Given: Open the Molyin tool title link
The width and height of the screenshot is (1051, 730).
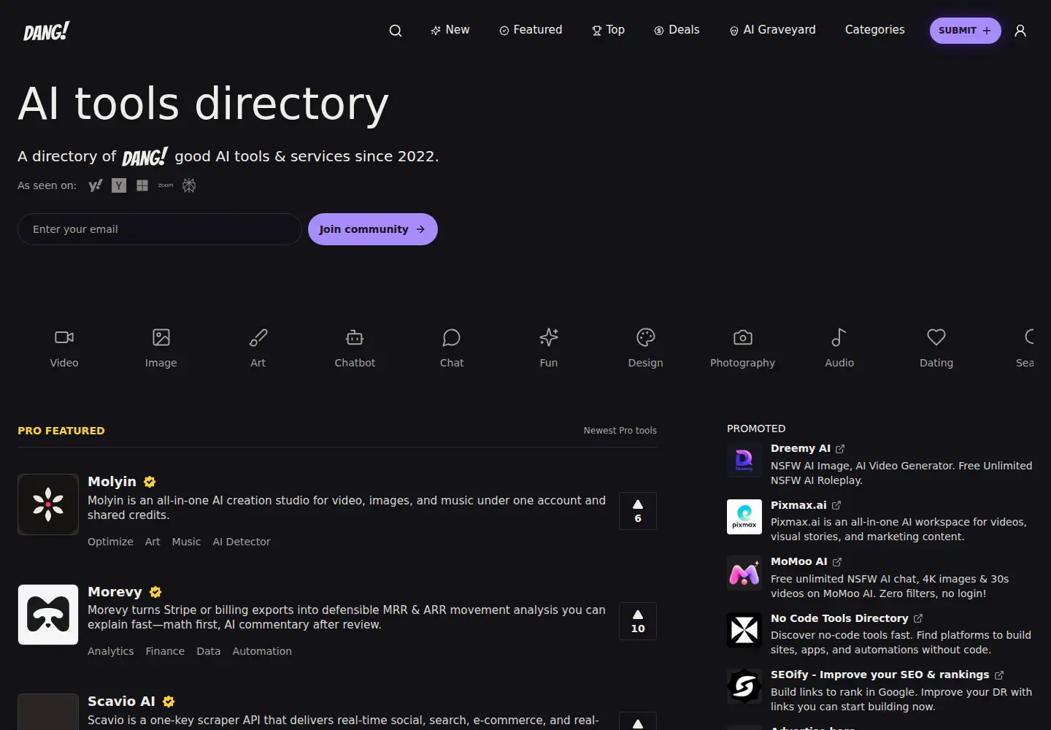Looking at the screenshot, I should (x=112, y=482).
